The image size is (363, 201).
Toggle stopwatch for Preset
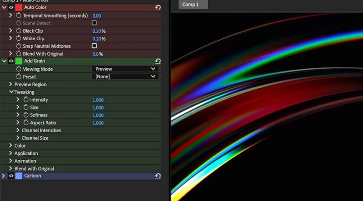(19, 76)
